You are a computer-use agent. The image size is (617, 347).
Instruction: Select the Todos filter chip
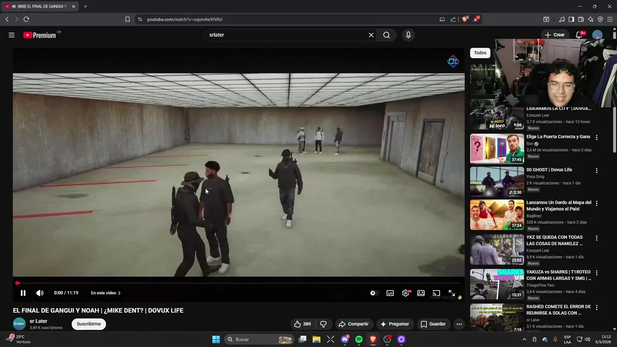click(x=480, y=53)
